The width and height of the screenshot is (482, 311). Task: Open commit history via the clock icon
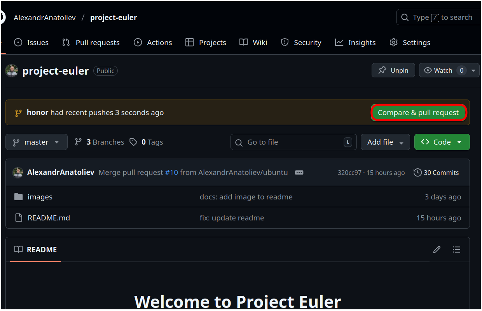tap(417, 173)
